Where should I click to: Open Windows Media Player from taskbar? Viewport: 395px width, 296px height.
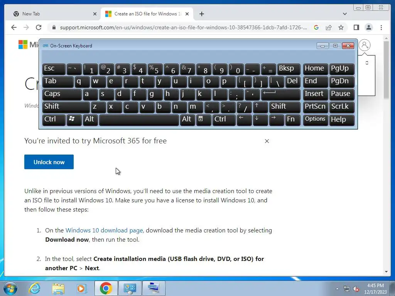point(82,288)
